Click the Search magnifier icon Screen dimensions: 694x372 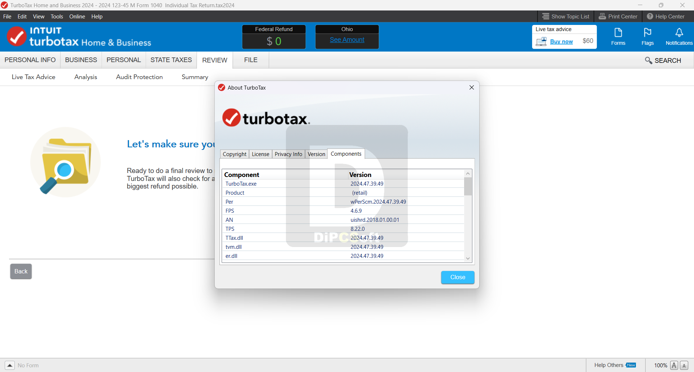pos(648,60)
